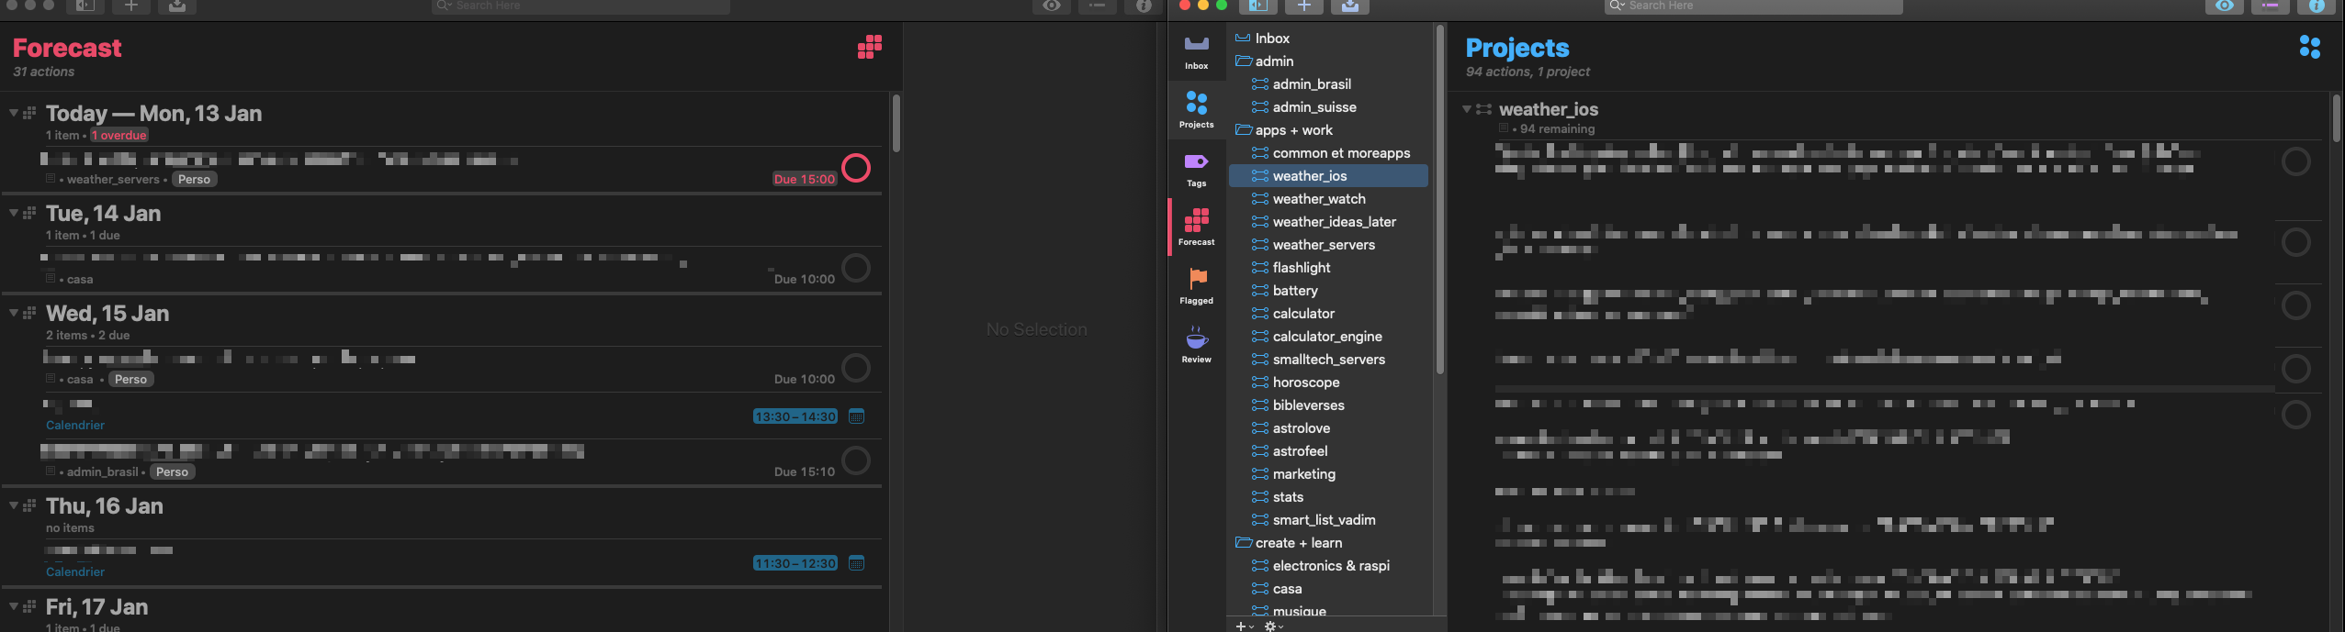The width and height of the screenshot is (2345, 632).
Task: Click the plus new action button, right window
Action: (1303, 6)
